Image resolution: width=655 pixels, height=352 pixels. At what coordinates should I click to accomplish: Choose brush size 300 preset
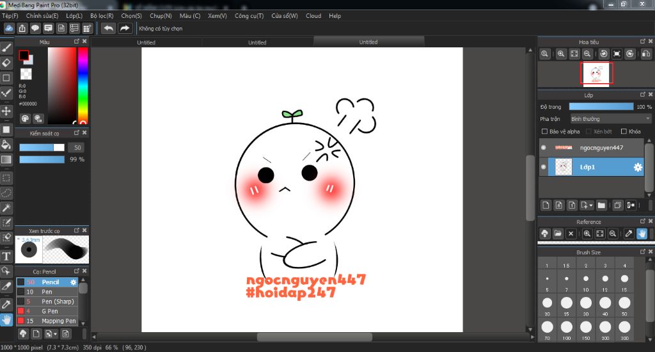point(624,330)
